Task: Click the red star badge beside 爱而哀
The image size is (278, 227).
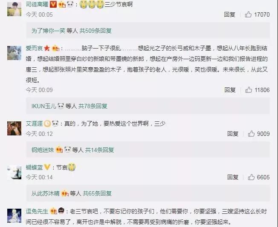Action: (47, 48)
